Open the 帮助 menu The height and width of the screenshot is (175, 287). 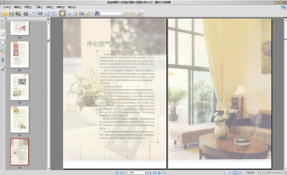[72, 7]
